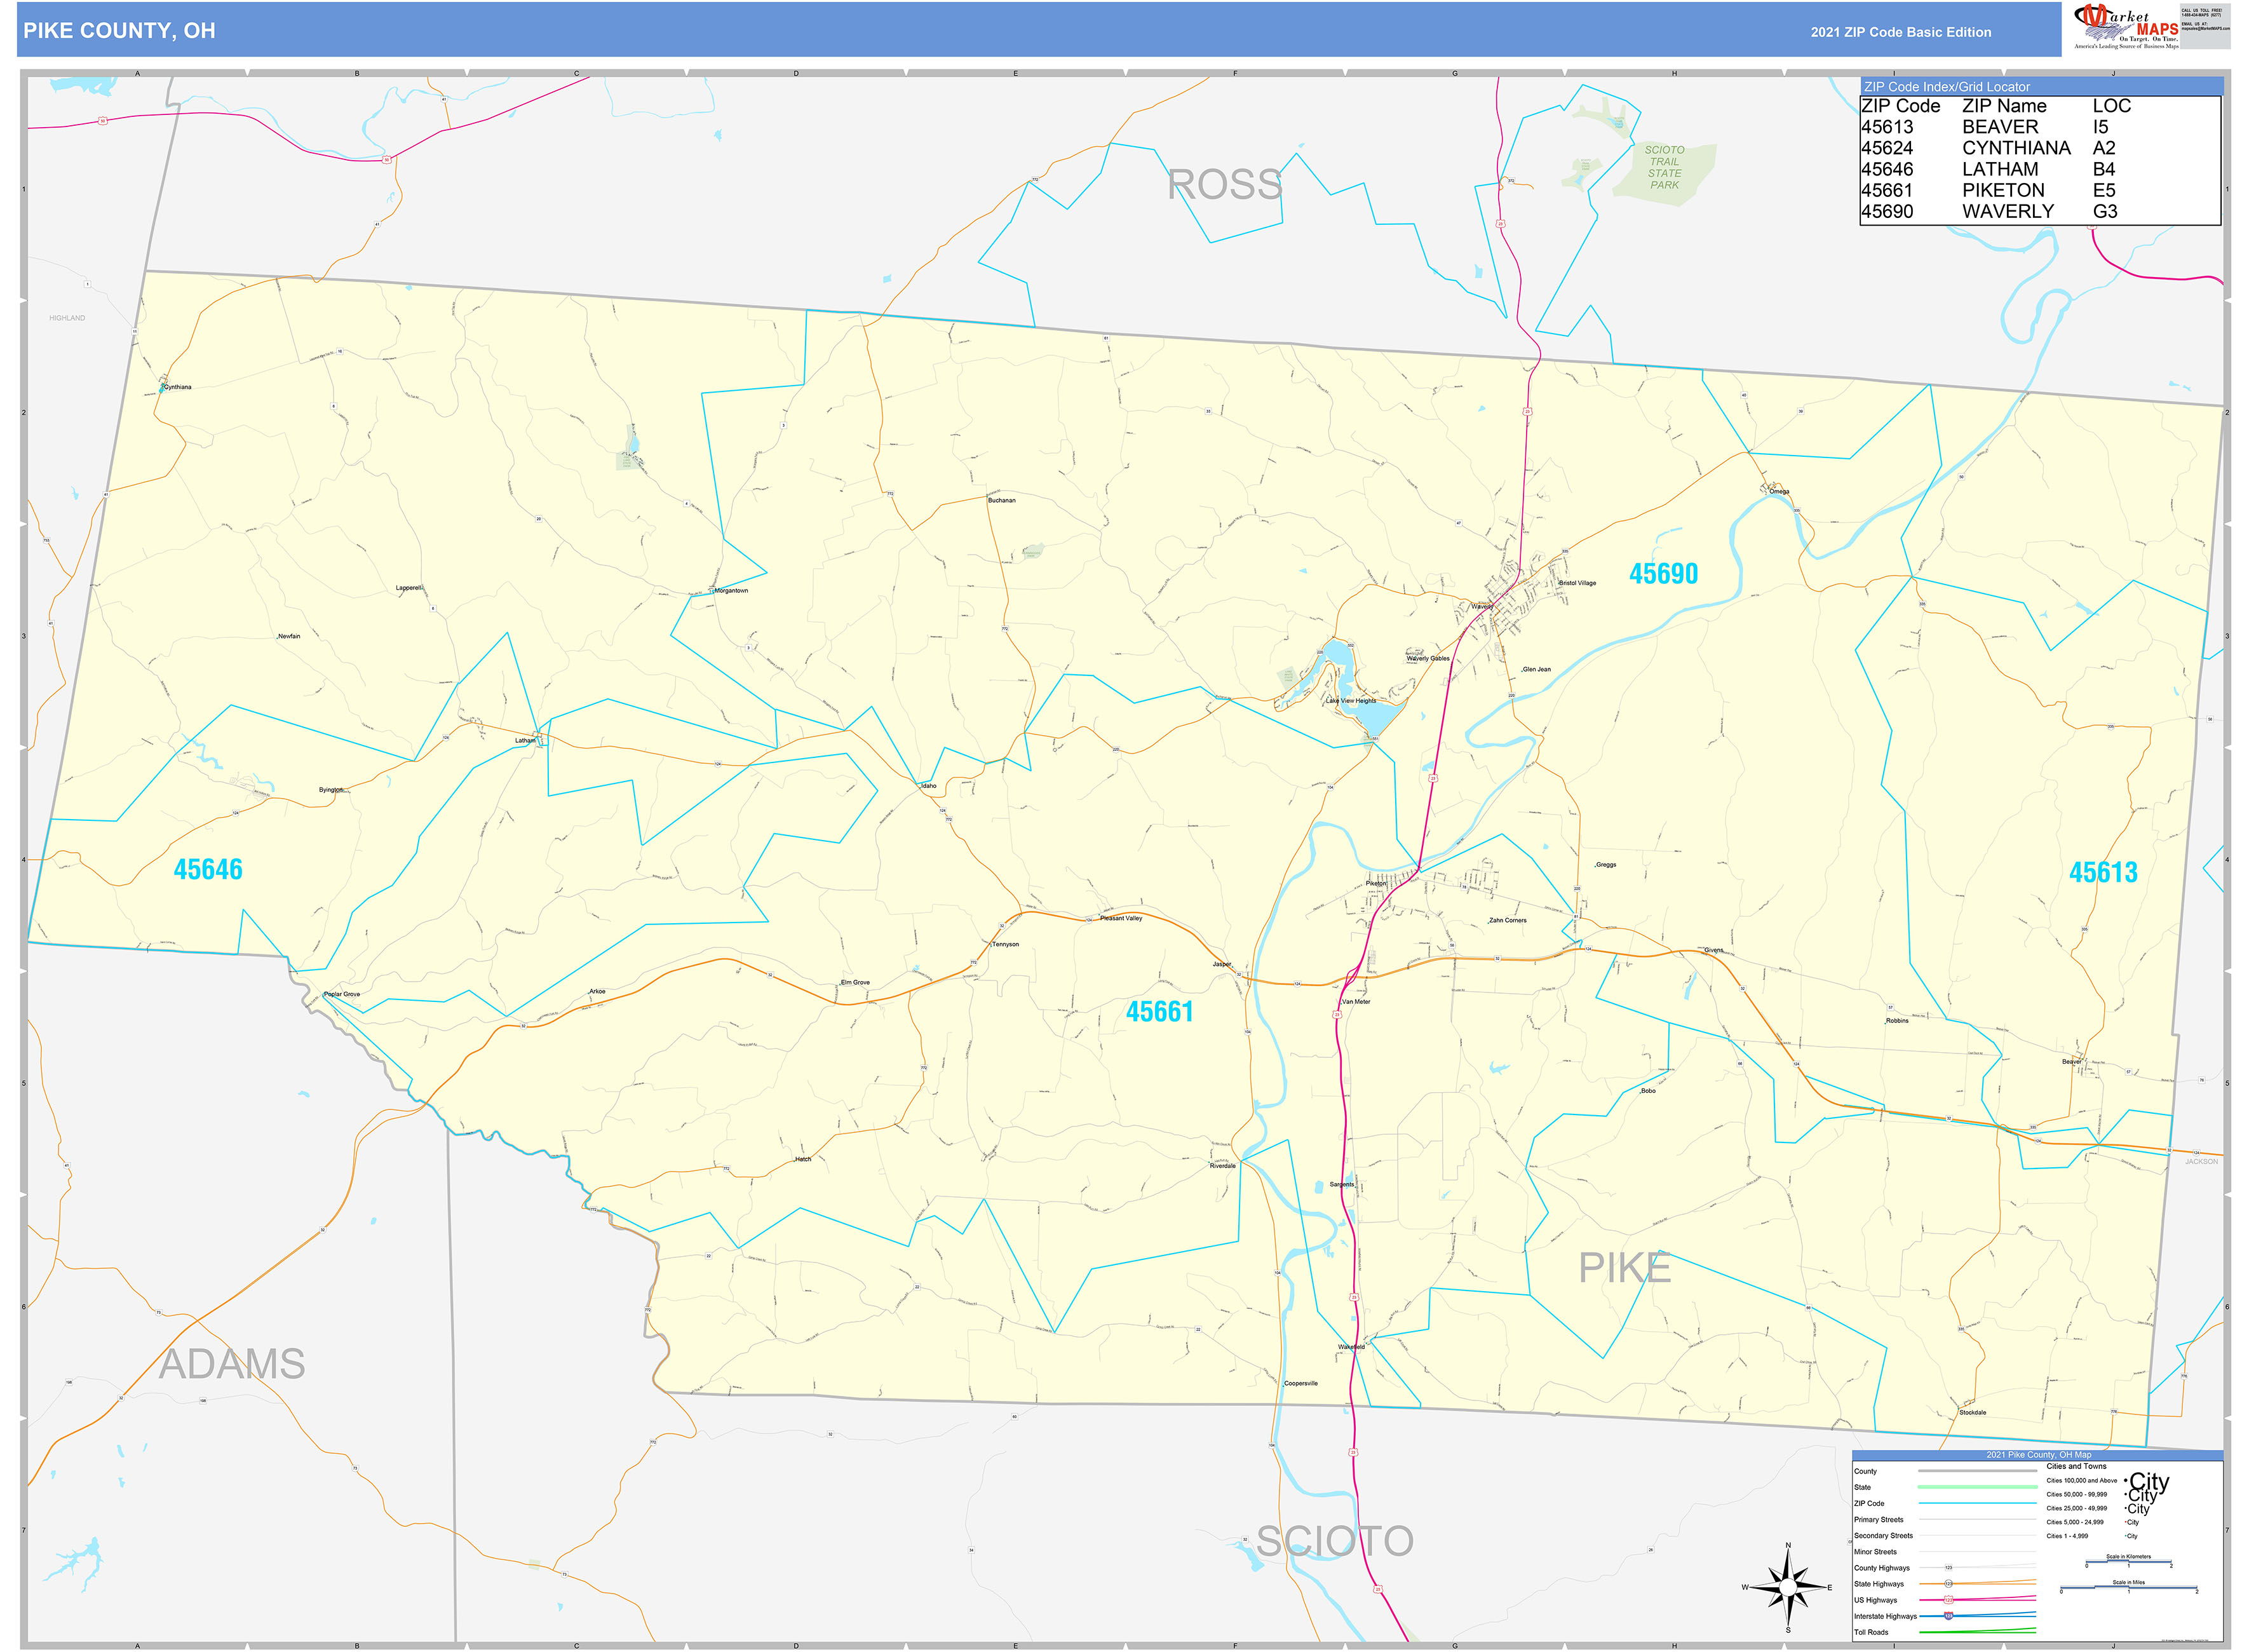The height and width of the screenshot is (1652, 2242).
Task: Click the PIKE COUNTY, OH title
Action: pos(120,31)
